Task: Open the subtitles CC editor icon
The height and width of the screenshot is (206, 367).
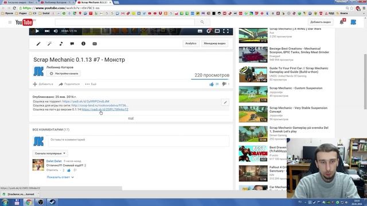Action: 95,43
